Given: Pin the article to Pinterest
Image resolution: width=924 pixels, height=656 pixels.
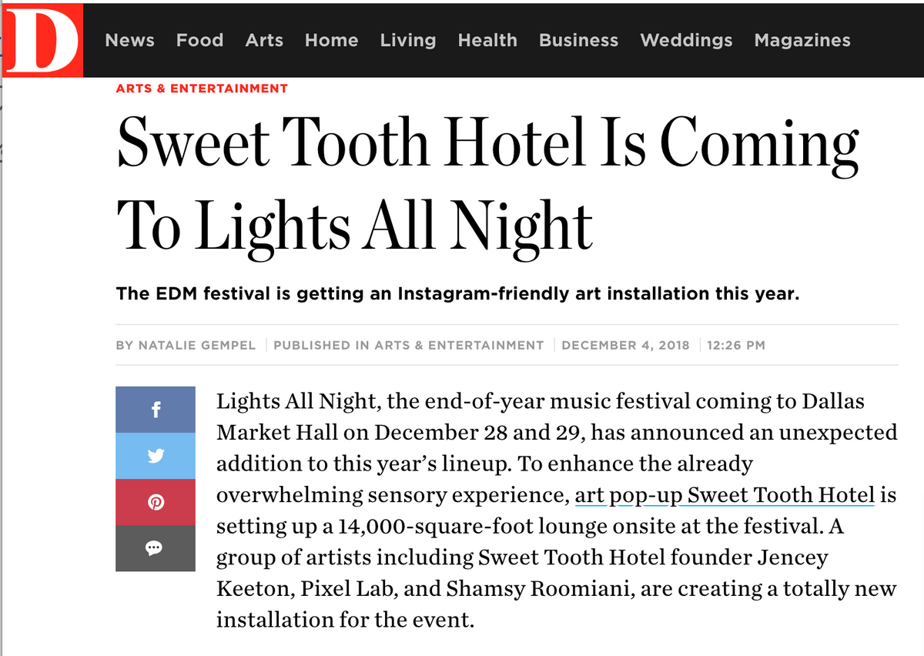Looking at the screenshot, I should coord(155,501).
